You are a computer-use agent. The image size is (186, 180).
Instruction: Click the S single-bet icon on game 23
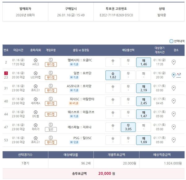(x=51, y=73)
